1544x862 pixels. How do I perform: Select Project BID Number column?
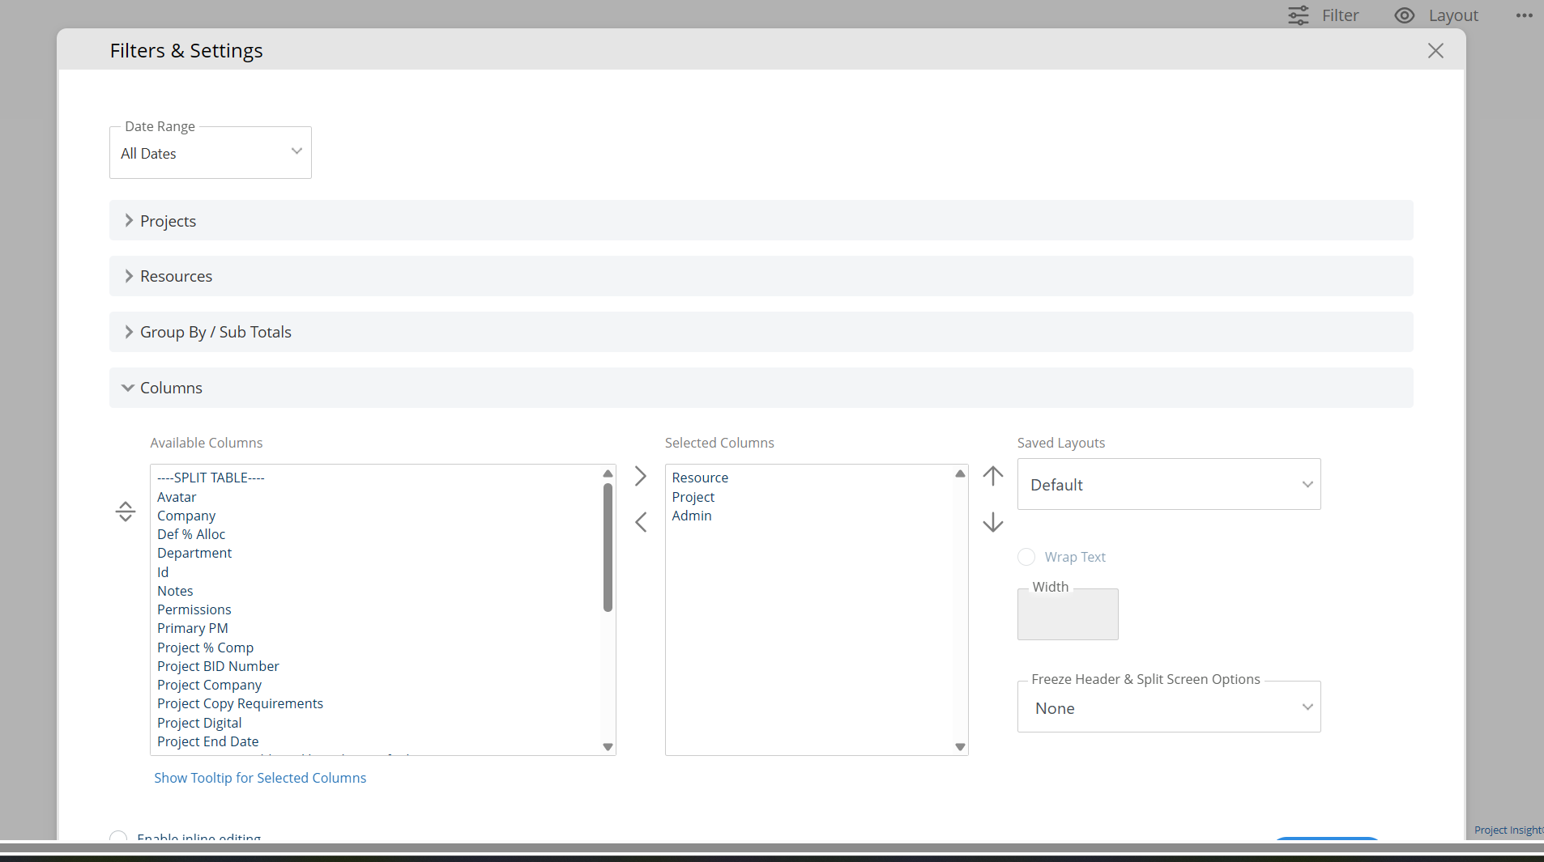(x=218, y=666)
